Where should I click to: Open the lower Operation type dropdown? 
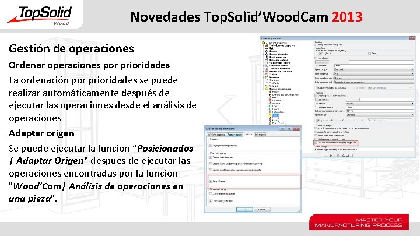click(x=380, y=115)
